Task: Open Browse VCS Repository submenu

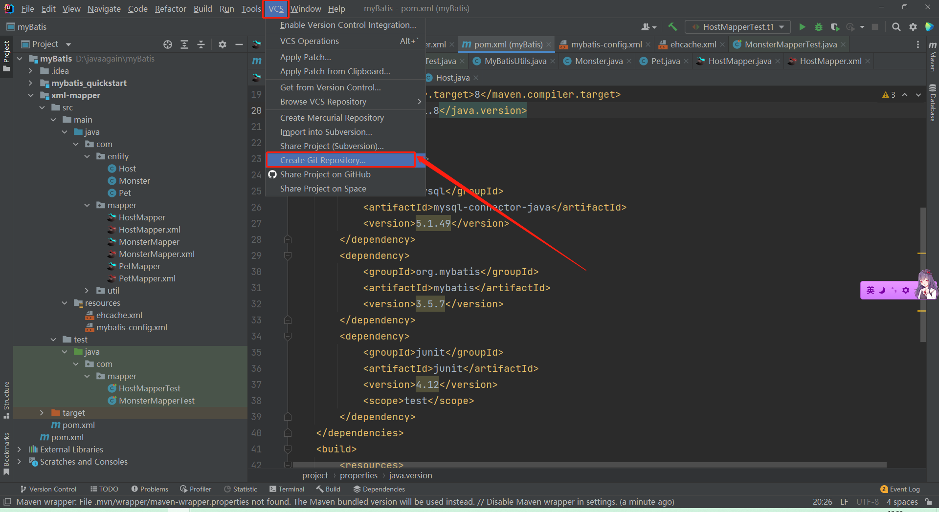Action: [x=345, y=102]
